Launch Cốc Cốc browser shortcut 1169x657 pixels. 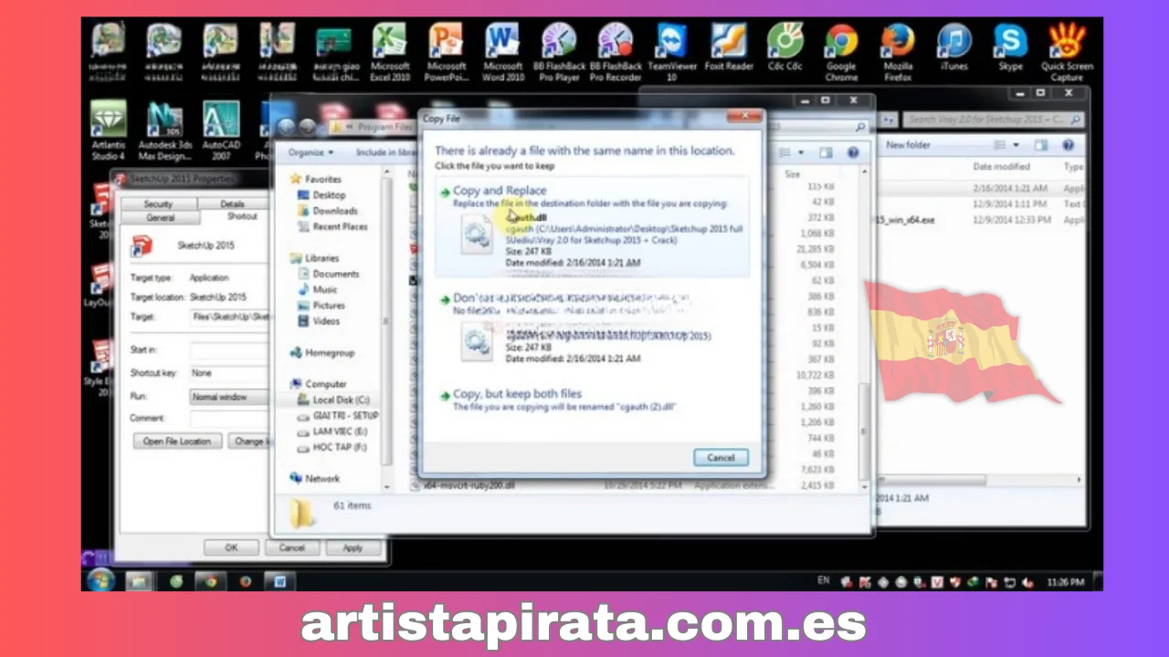click(785, 47)
